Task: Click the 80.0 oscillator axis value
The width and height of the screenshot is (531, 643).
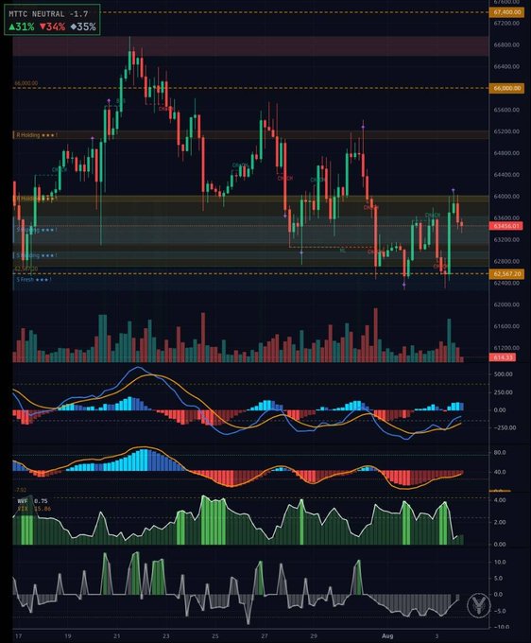Action: coord(500,453)
